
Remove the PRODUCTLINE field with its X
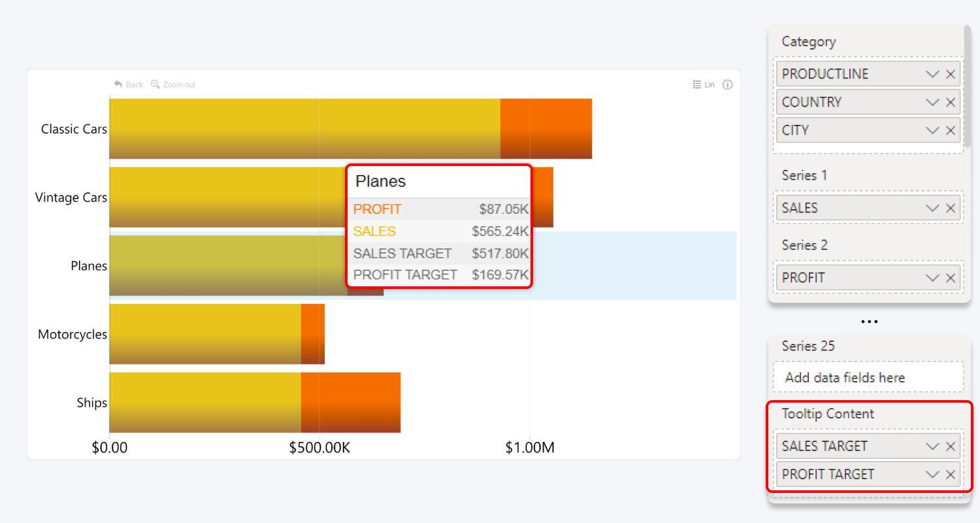pyautogui.click(x=951, y=74)
